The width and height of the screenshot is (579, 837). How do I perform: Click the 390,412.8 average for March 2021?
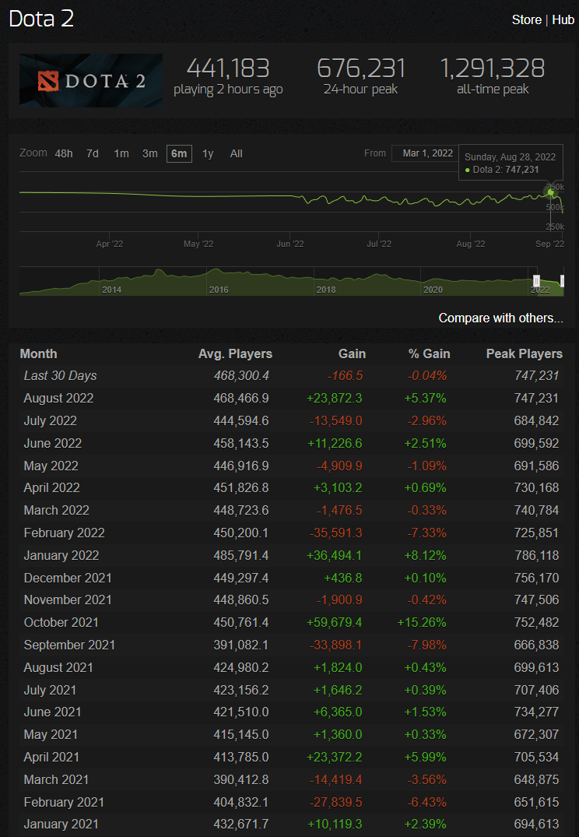point(241,780)
